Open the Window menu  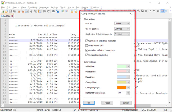coord(94,7)
